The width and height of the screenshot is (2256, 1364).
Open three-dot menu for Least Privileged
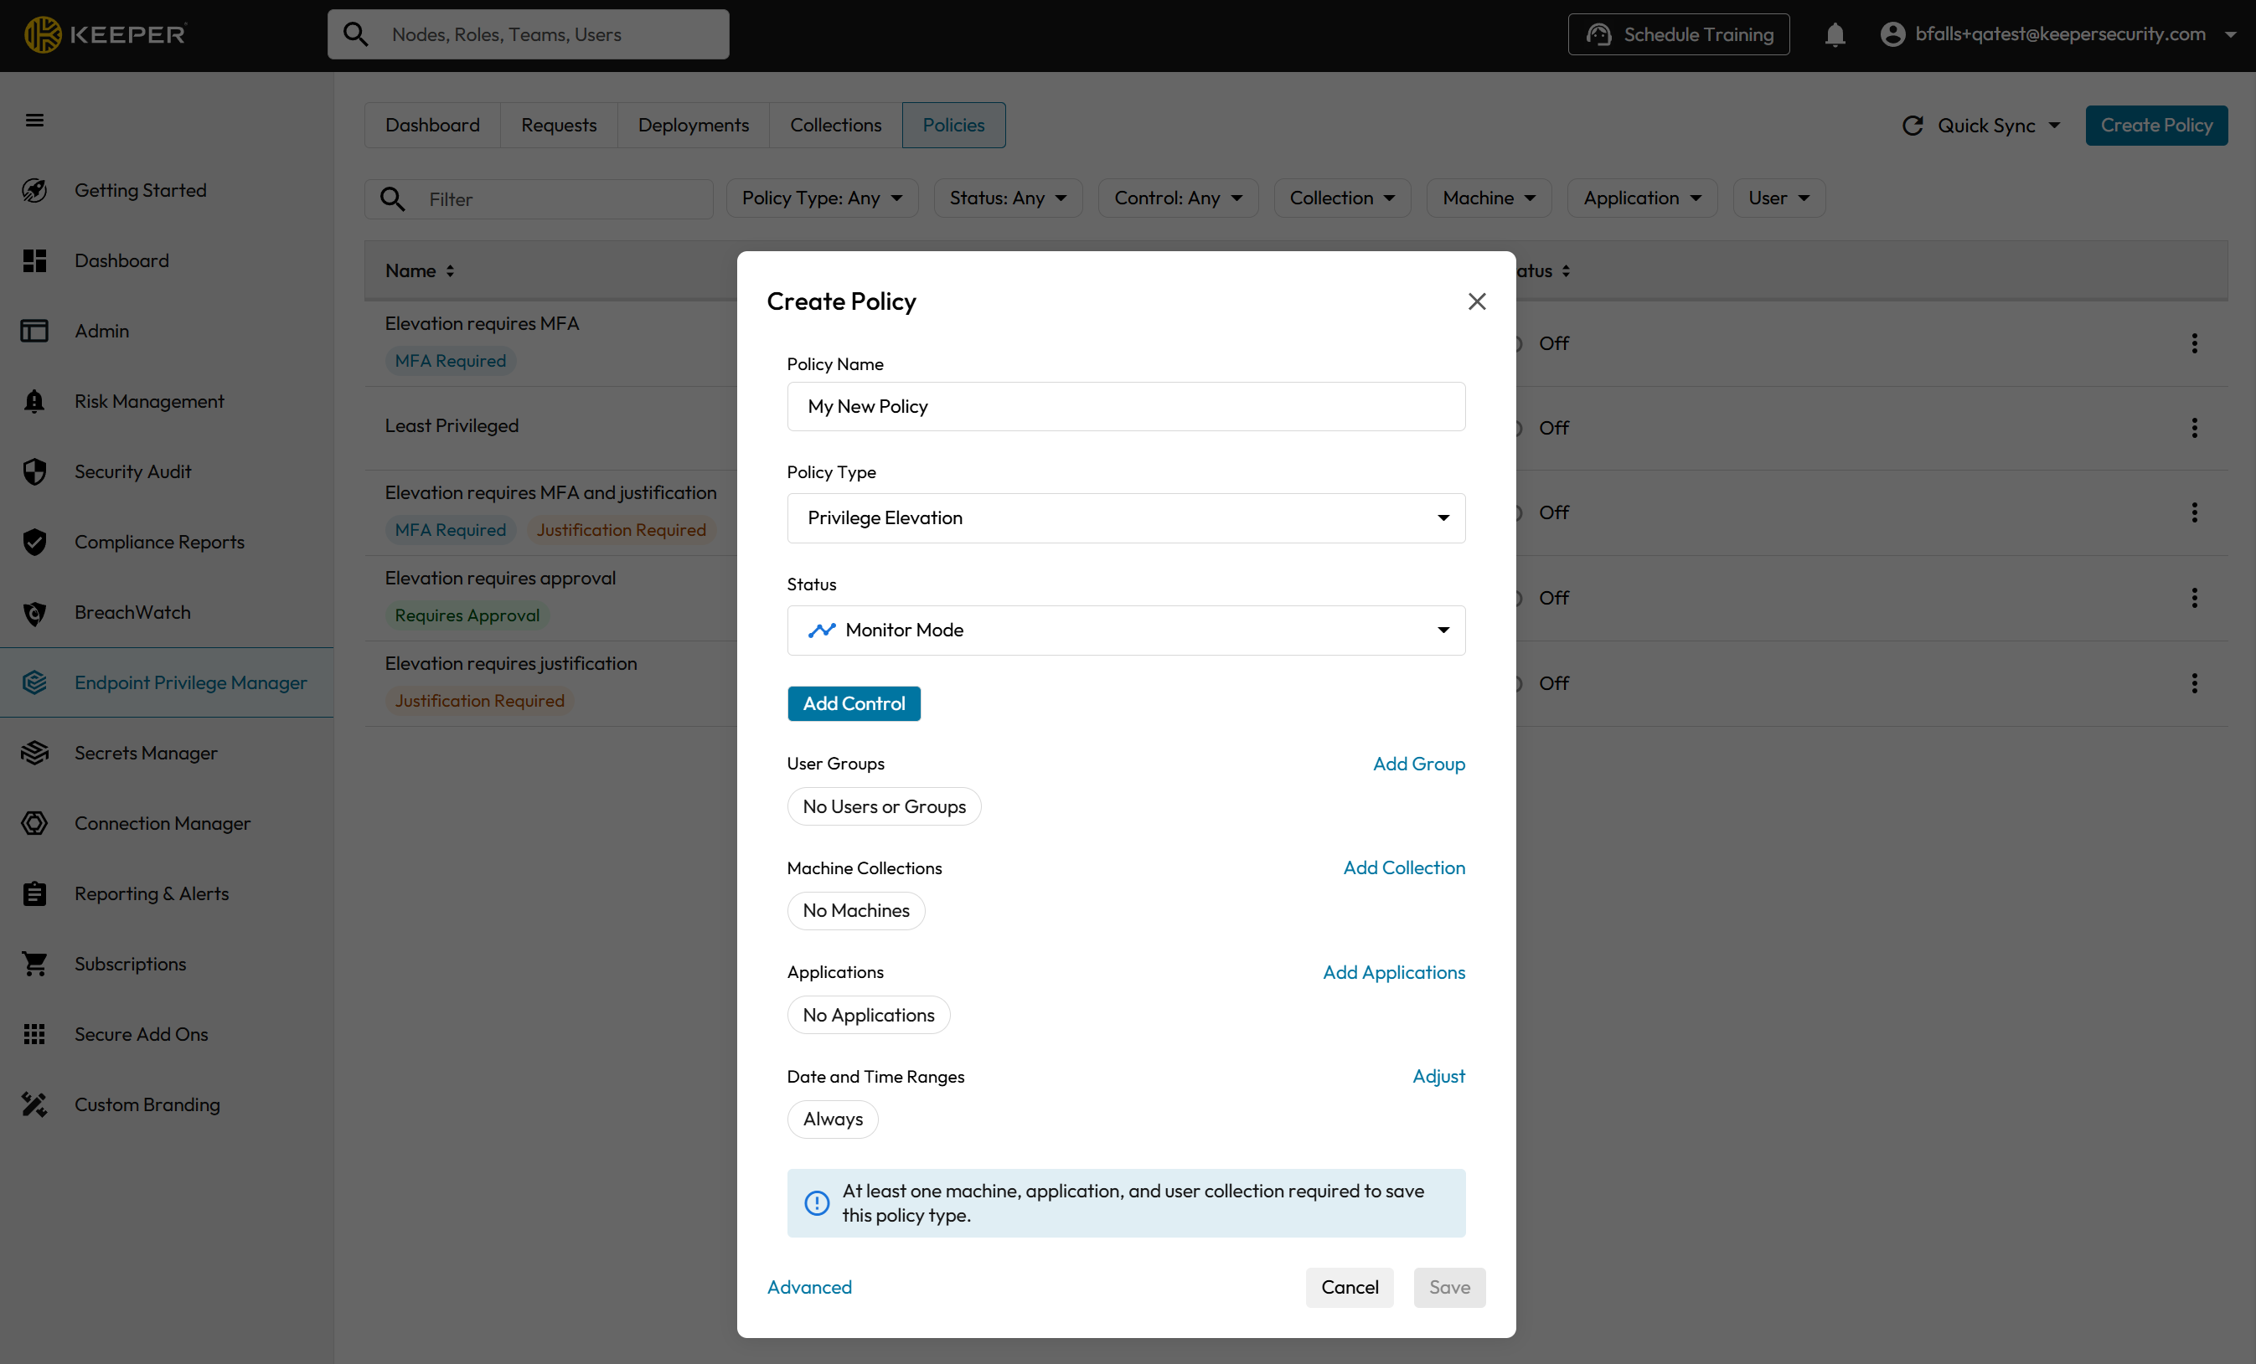pyautogui.click(x=2194, y=428)
